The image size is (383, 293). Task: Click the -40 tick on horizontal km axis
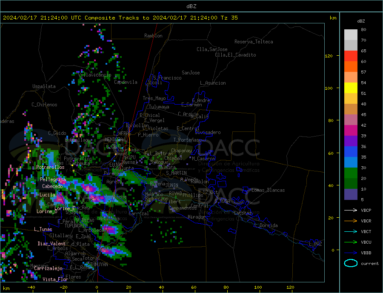tap(31, 287)
